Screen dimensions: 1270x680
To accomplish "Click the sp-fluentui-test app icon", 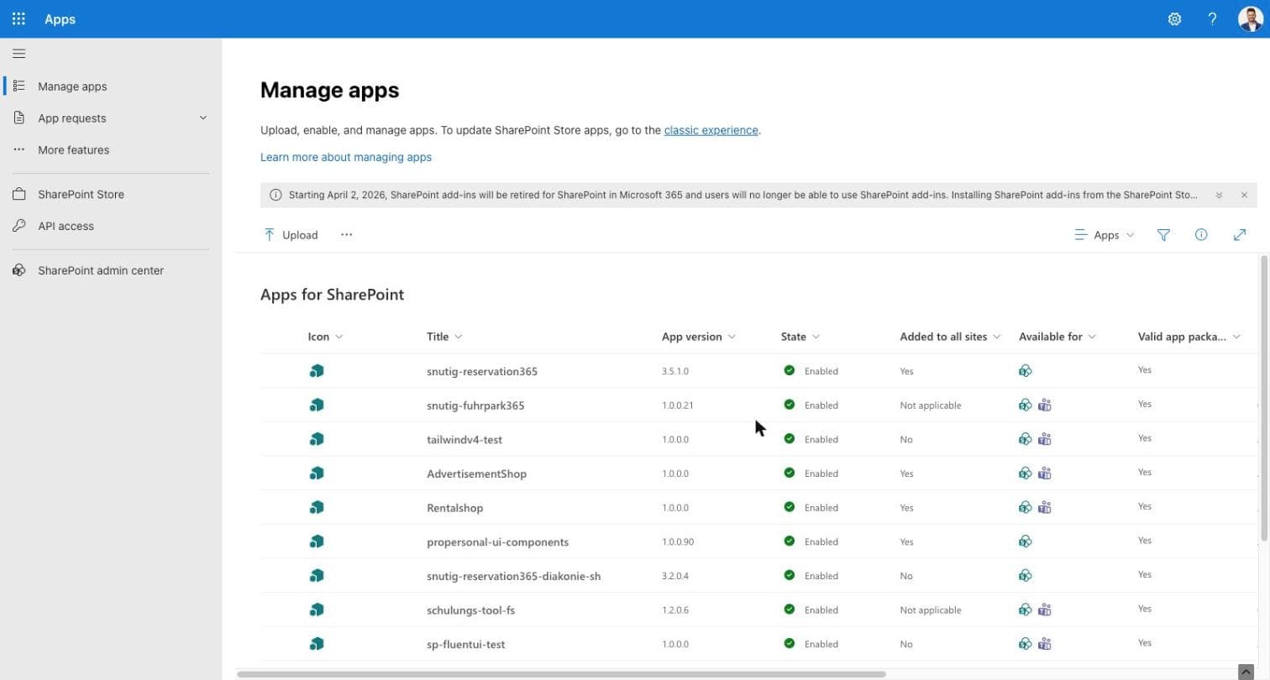I will [x=317, y=644].
